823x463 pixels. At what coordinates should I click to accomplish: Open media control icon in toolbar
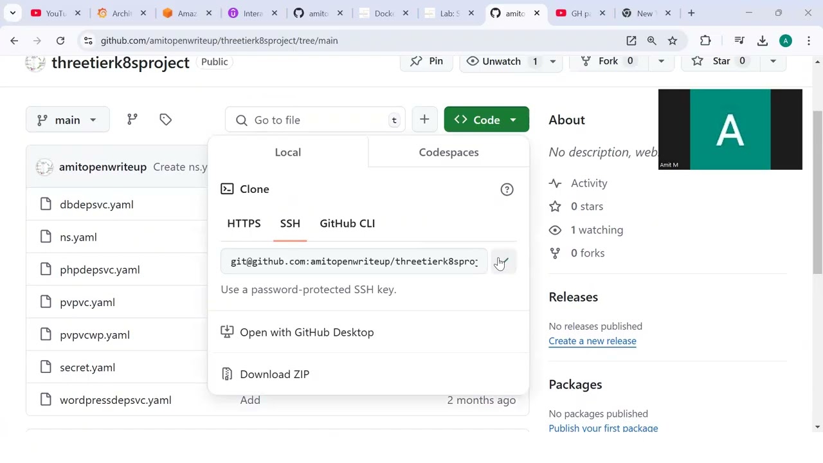[x=739, y=41]
